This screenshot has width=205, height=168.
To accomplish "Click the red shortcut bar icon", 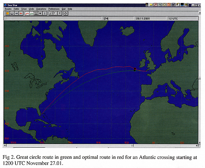I will [155, 5].
